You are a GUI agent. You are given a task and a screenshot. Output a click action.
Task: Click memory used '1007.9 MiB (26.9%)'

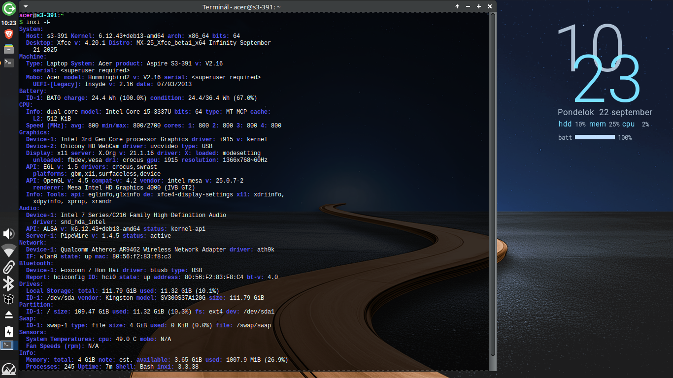coord(257,360)
